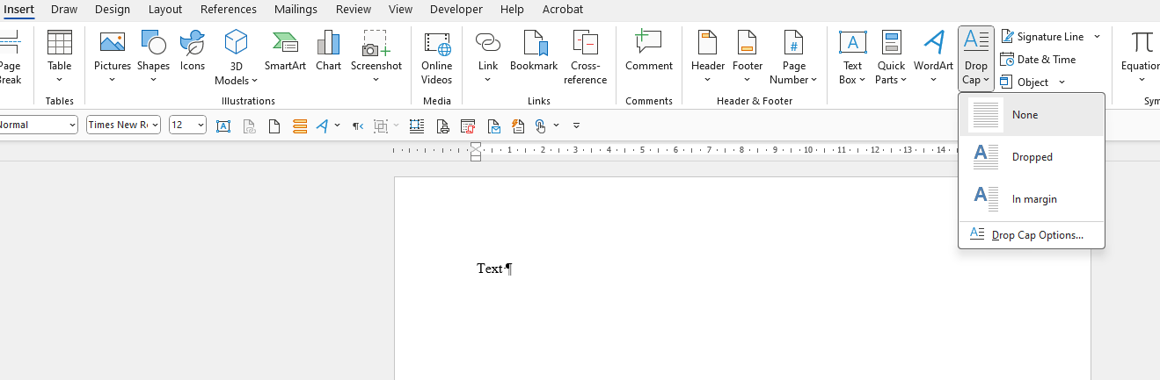This screenshot has height=380, width=1160.
Task: Open the WordArt gallery
Action: coord(933,57)
